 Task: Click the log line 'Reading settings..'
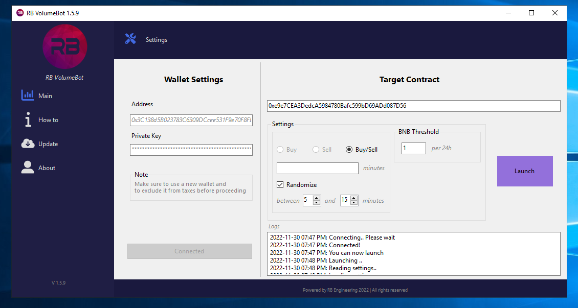click(x=323, y=268)
